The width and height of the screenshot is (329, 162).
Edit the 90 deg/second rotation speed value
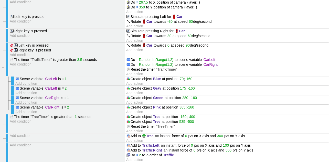pyautogui.click(x=188, y=45)
